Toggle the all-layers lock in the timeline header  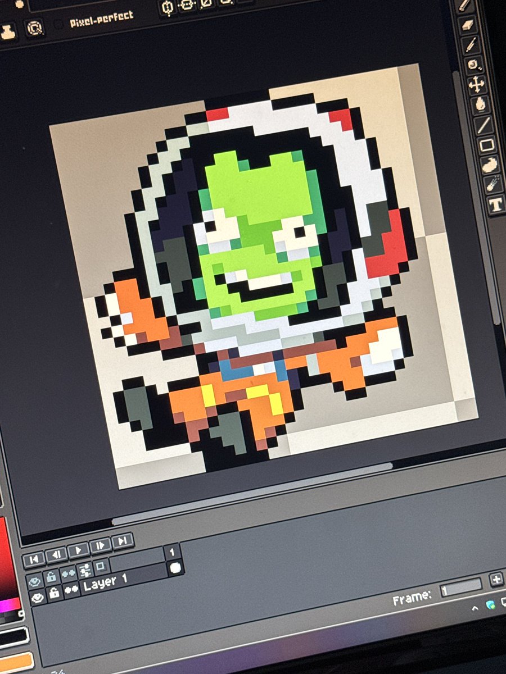click(51, 577)
